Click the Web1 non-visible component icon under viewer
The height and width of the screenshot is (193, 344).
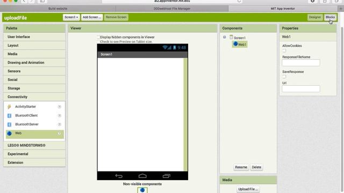pyautogui.click(x=142, y=190)
